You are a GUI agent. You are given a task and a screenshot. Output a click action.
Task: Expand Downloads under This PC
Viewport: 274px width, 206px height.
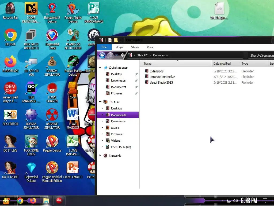102,121
